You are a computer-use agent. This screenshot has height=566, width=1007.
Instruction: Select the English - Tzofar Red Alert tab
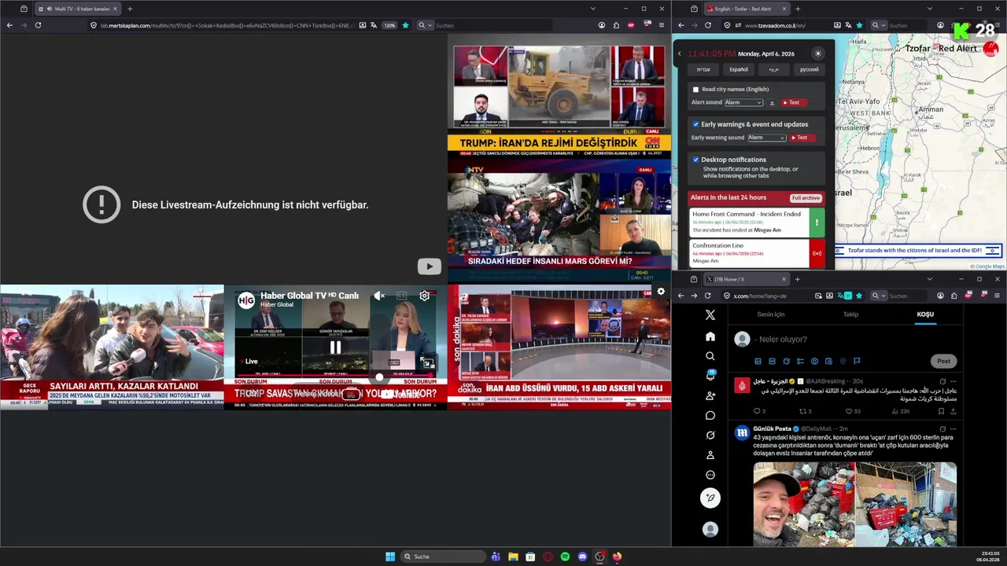coord(747,9)
